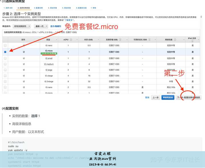Switch to the 7. 审核 step tab
Screen dimensions: 205x168
point(93,8)
